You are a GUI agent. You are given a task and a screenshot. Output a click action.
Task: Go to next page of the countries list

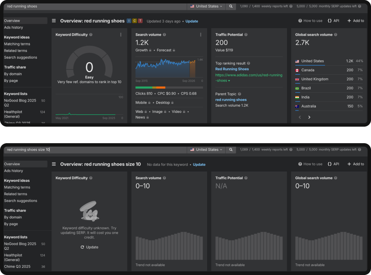pos(309,117)
